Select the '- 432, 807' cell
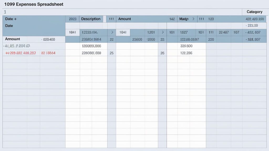 point(253,32)
